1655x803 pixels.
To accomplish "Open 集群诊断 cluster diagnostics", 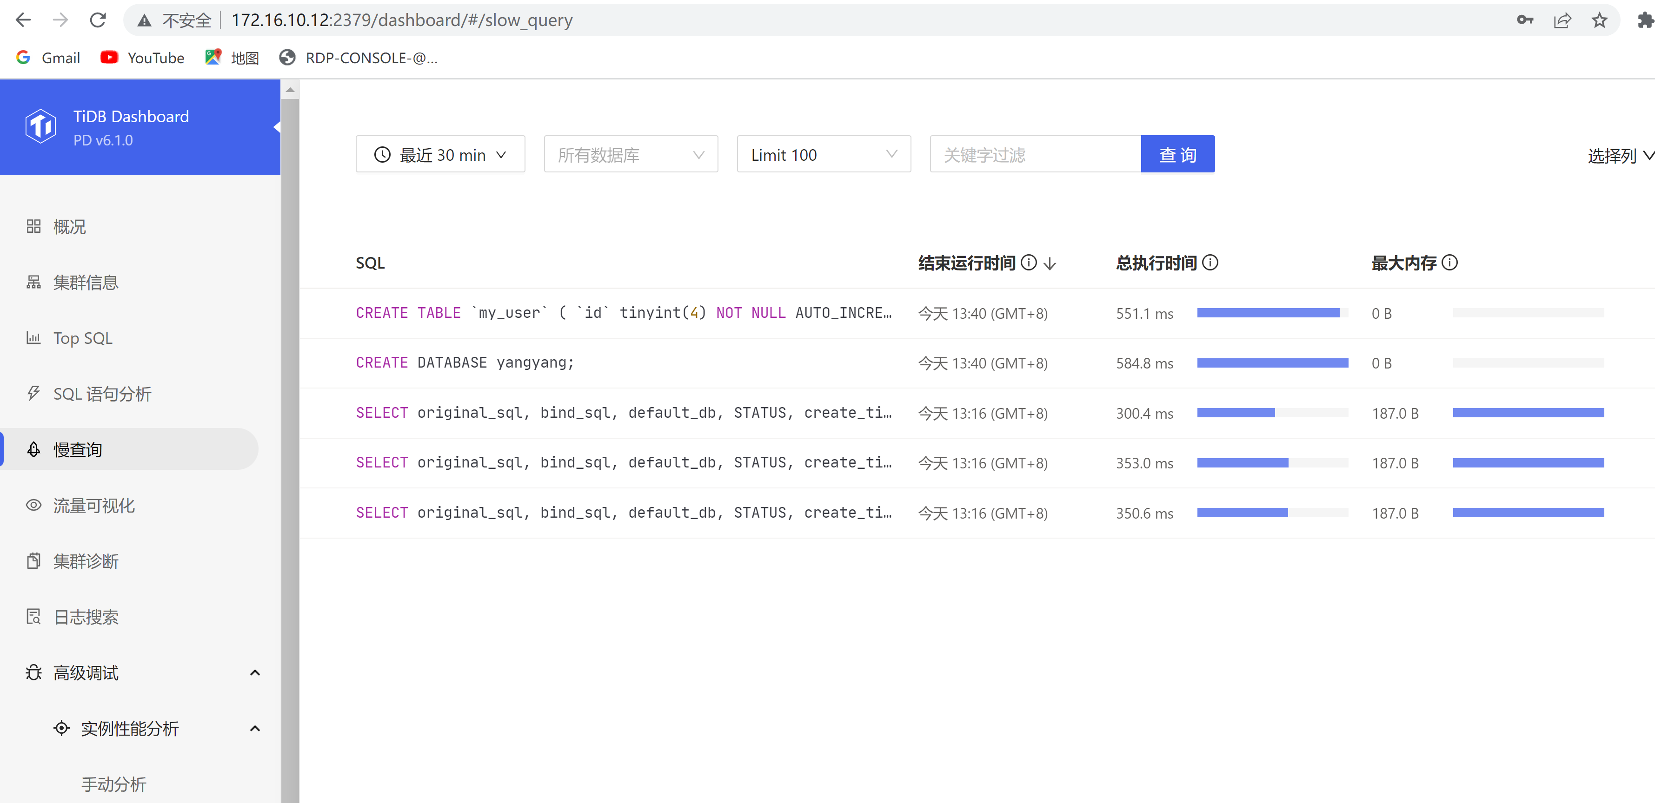I will 86,560.
